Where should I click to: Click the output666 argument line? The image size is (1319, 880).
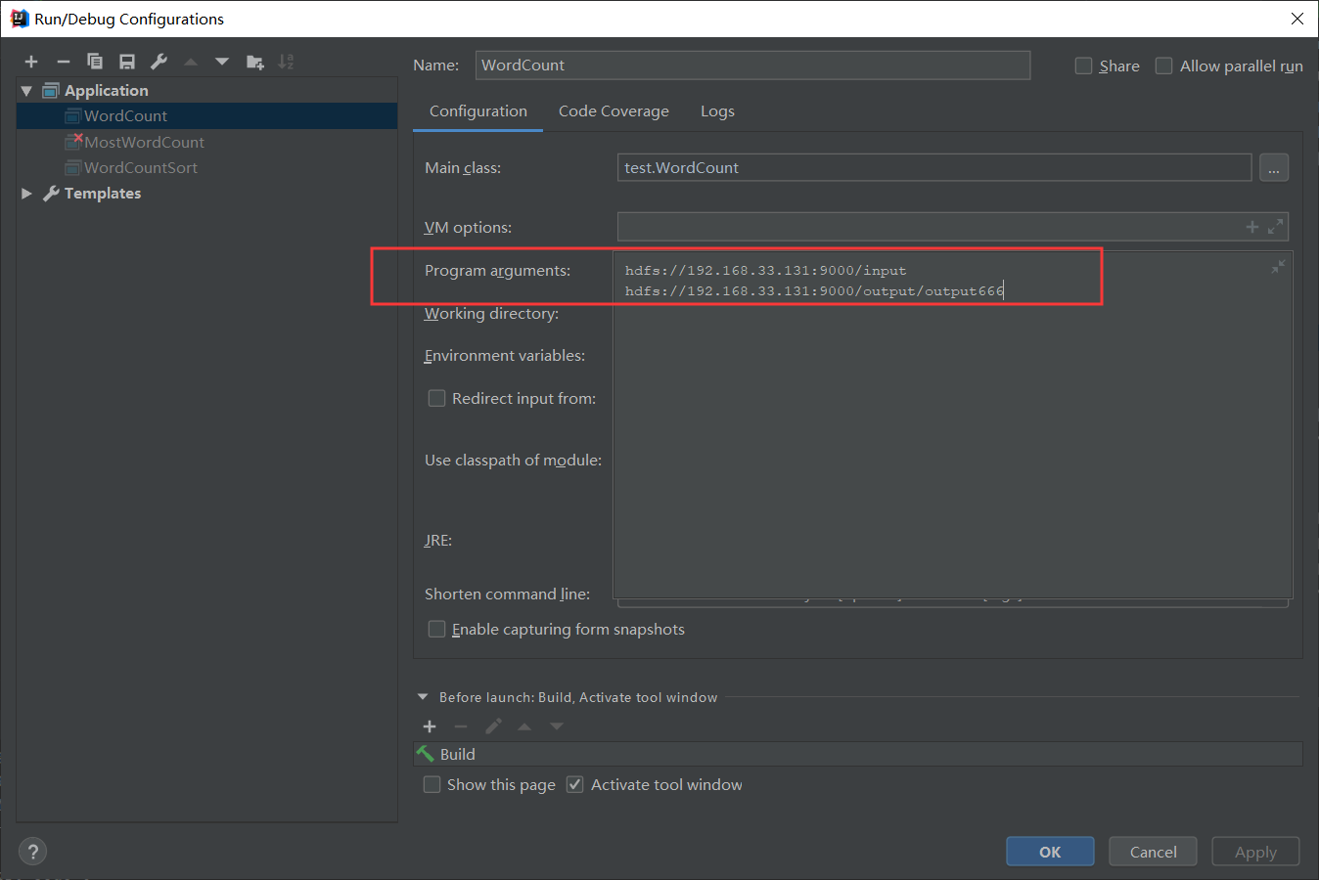click(814, 290)
